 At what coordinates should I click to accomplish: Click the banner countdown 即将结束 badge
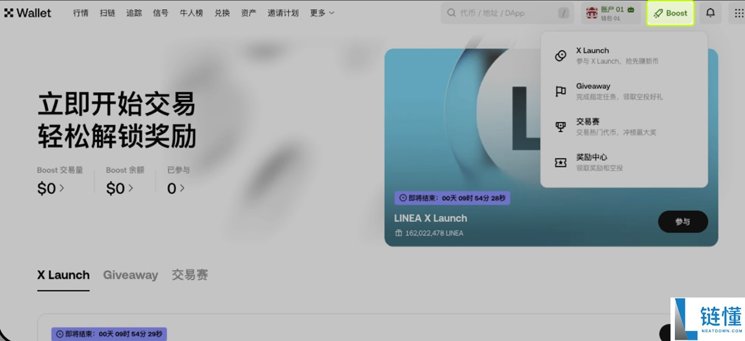coord(452,198)
